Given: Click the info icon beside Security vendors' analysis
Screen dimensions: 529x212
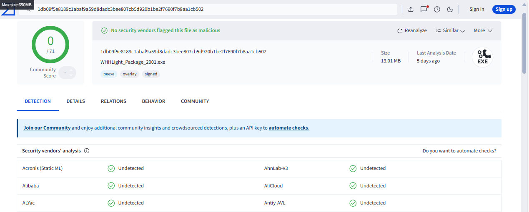Looking at the screenshot, I should 87,151.
